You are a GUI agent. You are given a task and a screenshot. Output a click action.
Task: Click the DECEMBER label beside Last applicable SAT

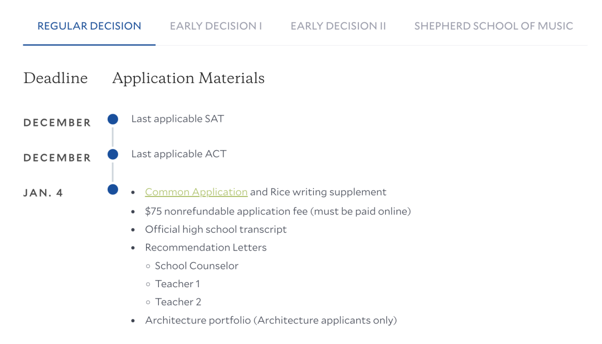coord(57,123)
